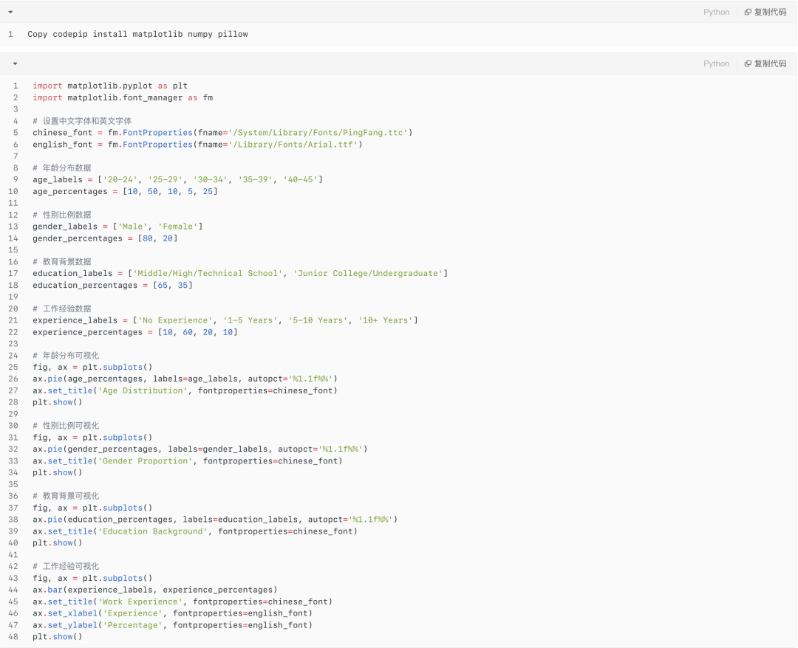
Task: Click the age_percentages list line
Action: coord(125,192)
